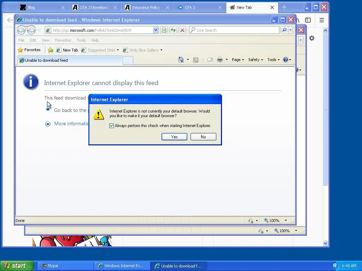
Task: Click security zone icon in front IE status bar
Action: (251, 221)
